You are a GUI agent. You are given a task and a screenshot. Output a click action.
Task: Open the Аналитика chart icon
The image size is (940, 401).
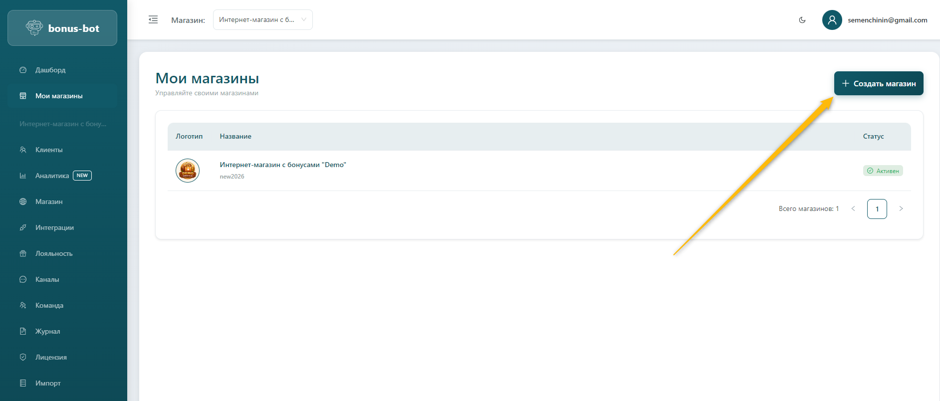23,176
